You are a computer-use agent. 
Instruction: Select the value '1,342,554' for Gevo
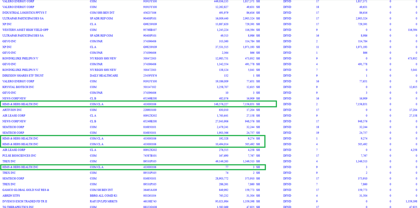click(222, 64)
